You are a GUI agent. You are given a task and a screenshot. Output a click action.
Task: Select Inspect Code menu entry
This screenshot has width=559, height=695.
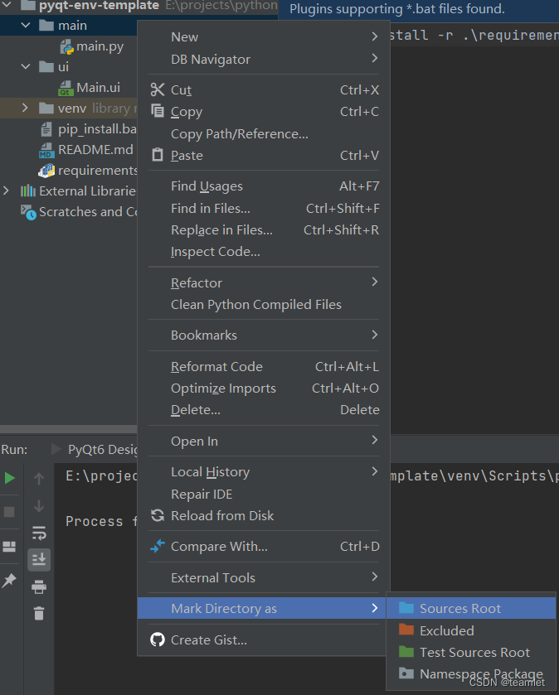point(264,252)
